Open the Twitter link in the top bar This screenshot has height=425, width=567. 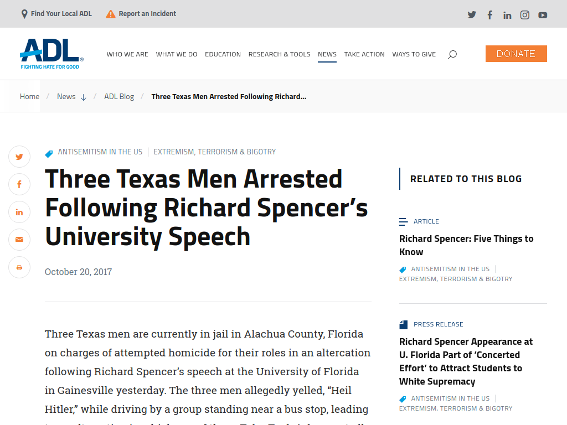472,15
